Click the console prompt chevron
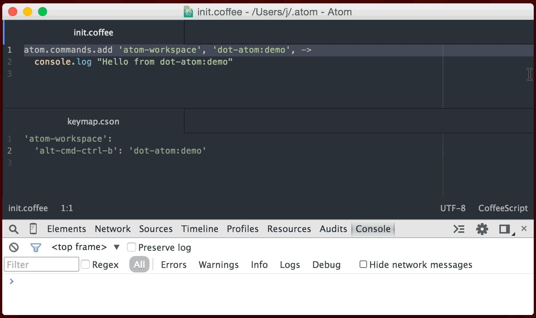The height and width of the screenshot is (318, 536). coord(12,281)
